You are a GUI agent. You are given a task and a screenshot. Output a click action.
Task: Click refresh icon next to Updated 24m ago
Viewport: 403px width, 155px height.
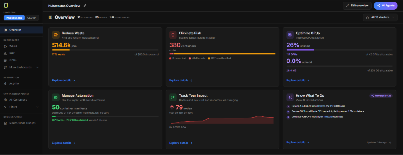390,143
